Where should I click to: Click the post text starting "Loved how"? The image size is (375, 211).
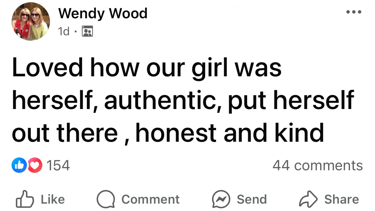coord(183,100)
